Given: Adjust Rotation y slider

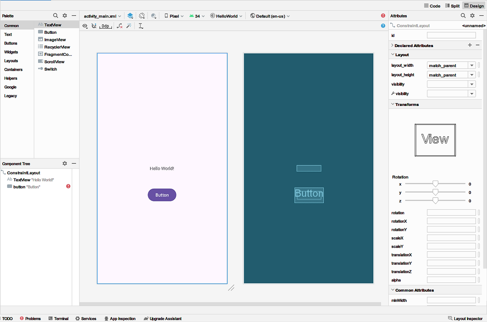Looking at the screenshot, I should 435,193.
